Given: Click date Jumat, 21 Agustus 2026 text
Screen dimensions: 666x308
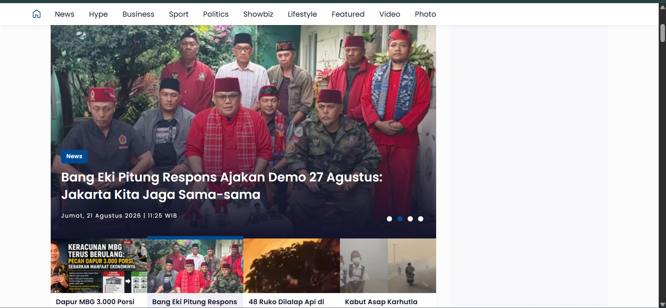Looking at the screenshot, I should coord(101,216).
